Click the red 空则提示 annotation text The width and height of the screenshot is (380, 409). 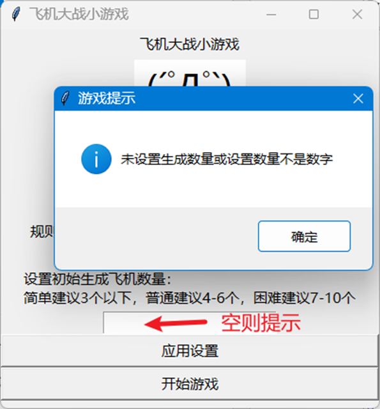(261, 323)
